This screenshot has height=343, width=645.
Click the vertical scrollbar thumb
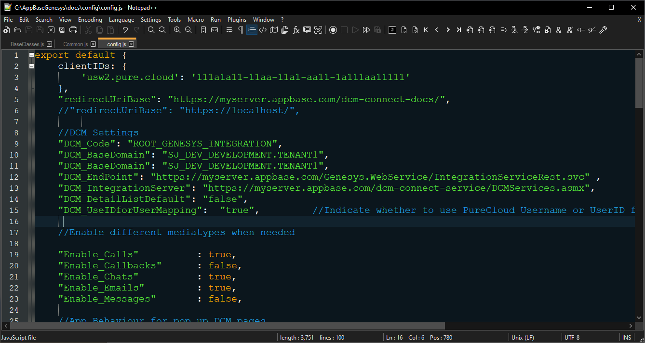pos(639,82)
